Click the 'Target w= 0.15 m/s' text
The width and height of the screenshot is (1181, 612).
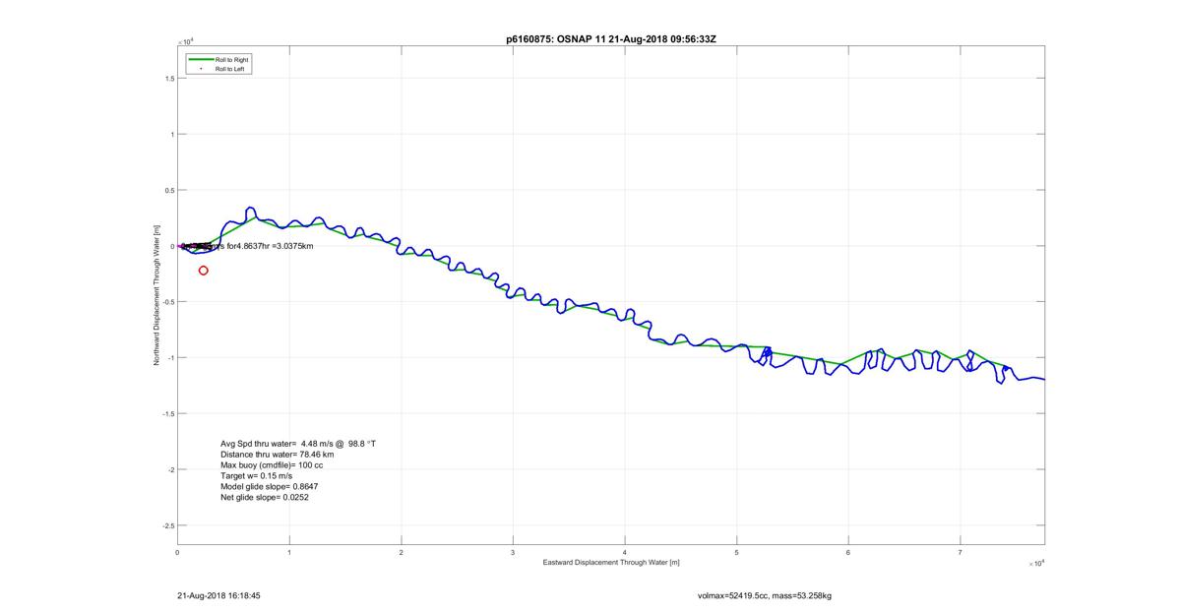[x=256, y=476]
